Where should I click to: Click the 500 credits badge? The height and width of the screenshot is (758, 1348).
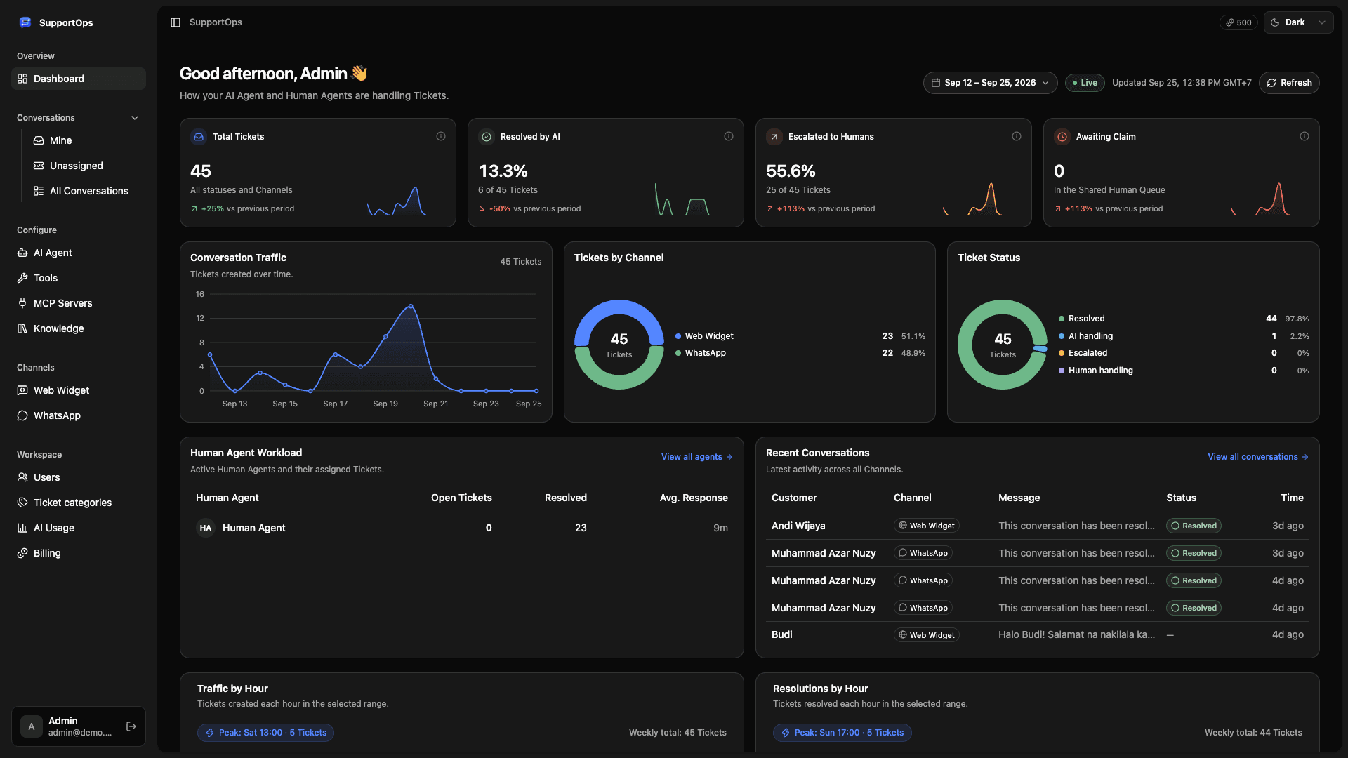click(1238, 22)
